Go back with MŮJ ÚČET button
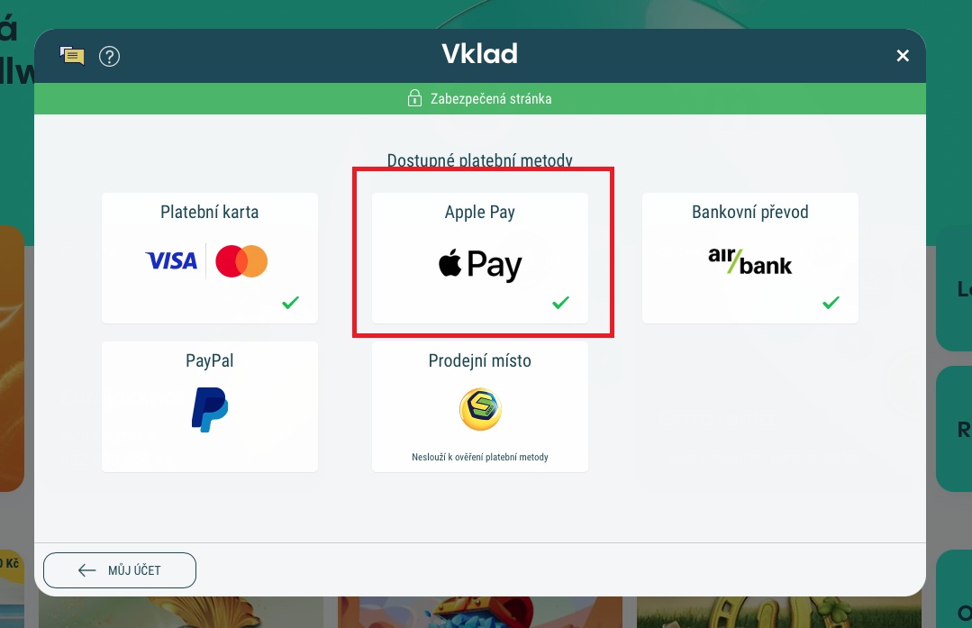The height and width of the screenshot is (628, 972). [120, 570]
